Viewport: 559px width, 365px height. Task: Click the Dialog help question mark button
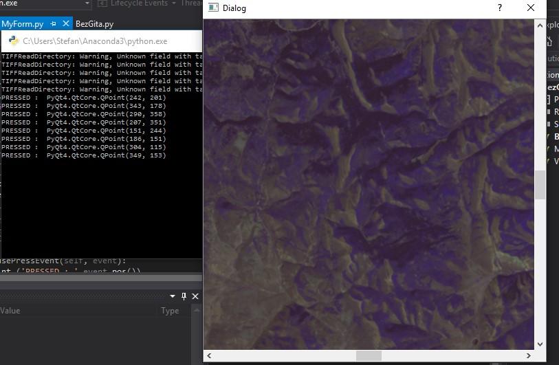[x=500, y=8]
